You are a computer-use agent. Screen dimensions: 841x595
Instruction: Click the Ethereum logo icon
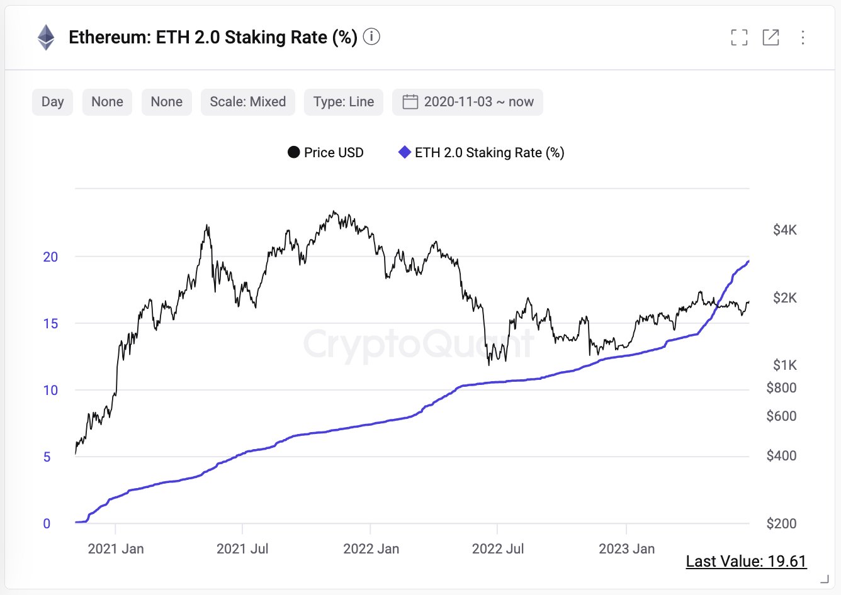coord(46,38)
